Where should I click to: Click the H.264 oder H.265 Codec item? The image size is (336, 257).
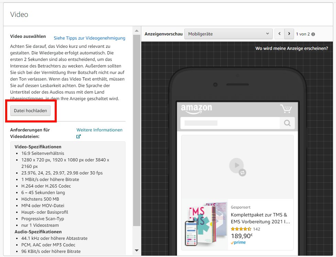[46, 186]
